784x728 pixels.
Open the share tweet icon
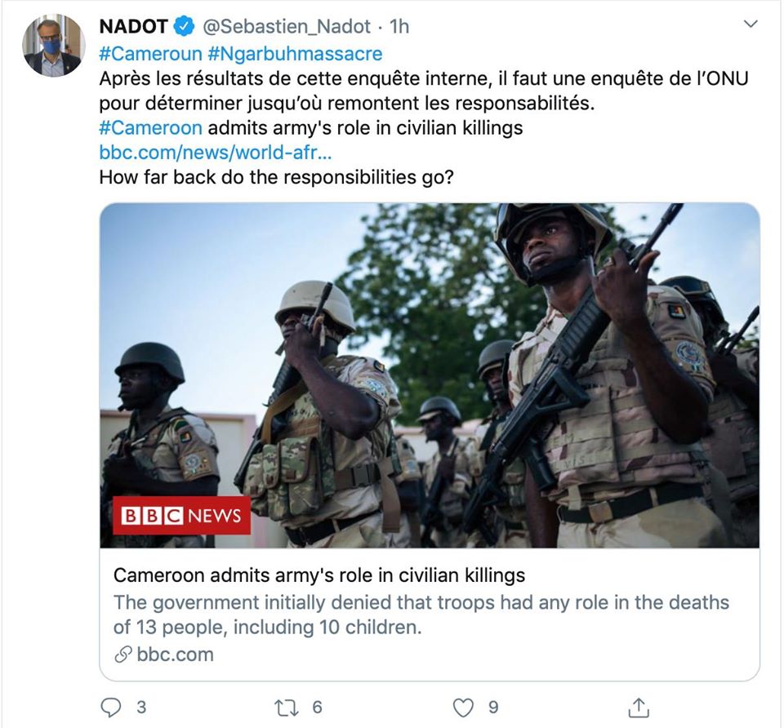(x=639, y=707)
